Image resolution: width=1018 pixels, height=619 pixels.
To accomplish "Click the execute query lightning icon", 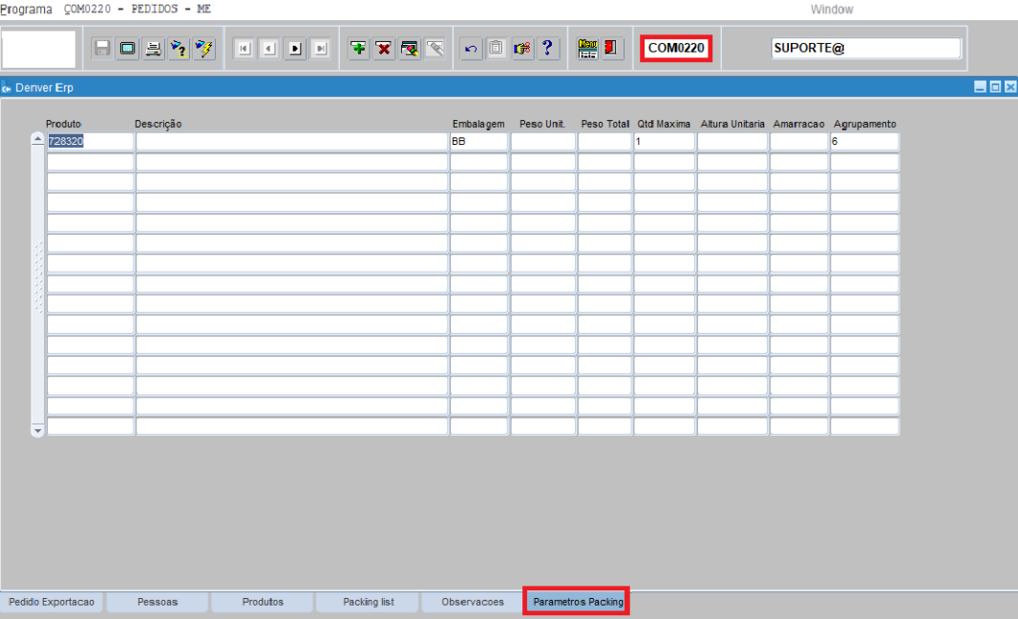I will tap(203, 48).
